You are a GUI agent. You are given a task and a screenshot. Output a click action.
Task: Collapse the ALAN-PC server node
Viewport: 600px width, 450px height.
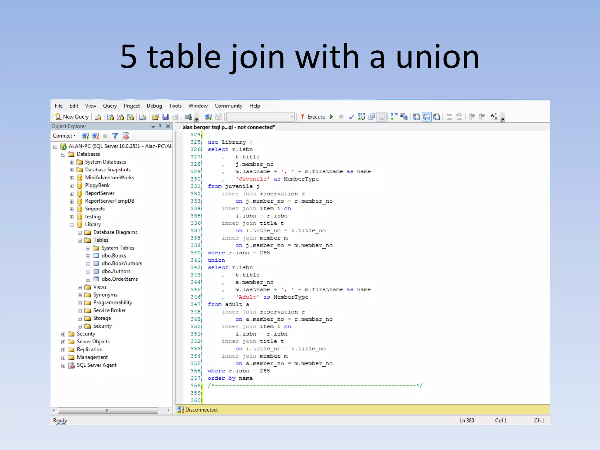pos(55,146)
